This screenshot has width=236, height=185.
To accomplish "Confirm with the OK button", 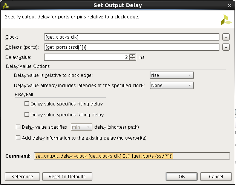I will coord(182,177).
